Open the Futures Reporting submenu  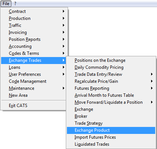(x=111, y=88)
